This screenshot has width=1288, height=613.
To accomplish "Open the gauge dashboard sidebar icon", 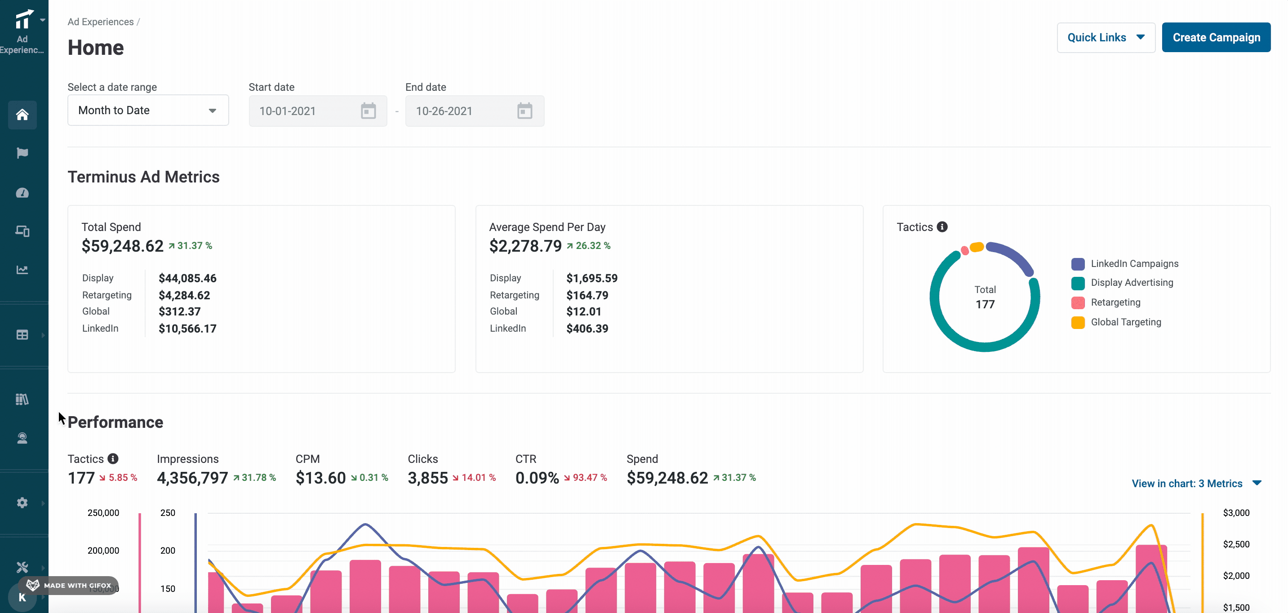I will pos(22,193).
